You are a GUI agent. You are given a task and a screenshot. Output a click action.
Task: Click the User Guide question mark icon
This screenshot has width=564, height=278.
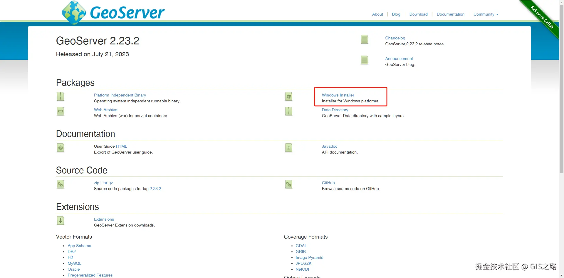(x=61, y=148)
